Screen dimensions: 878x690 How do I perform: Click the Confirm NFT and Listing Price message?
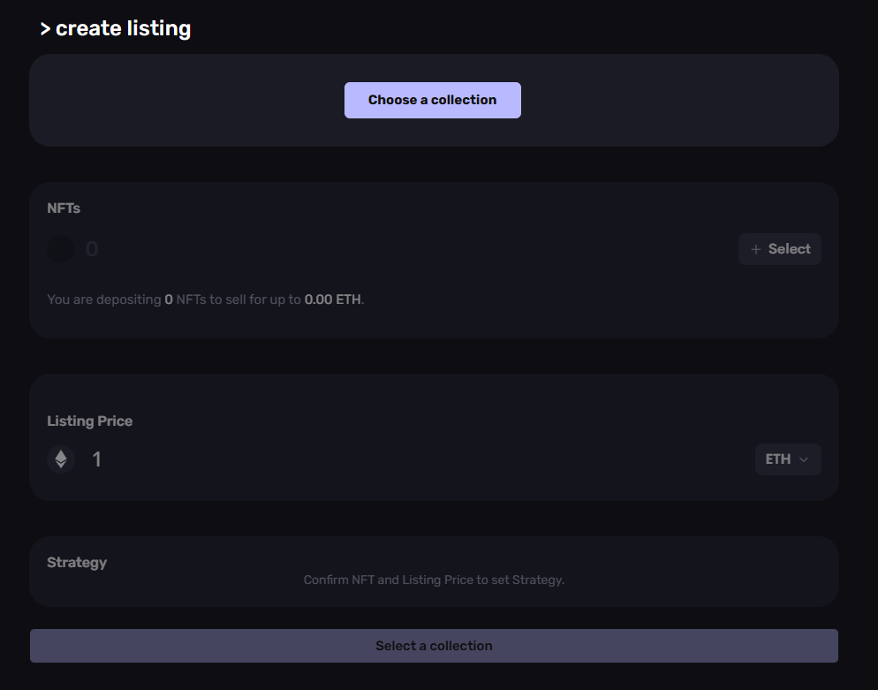click(x=434, y=580)
